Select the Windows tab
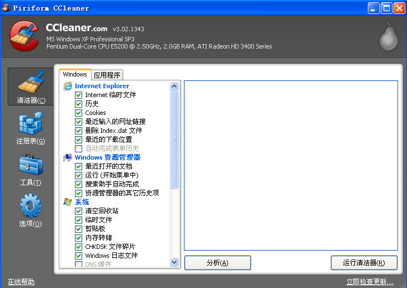407x288 pixels. (x=75, y=74)
